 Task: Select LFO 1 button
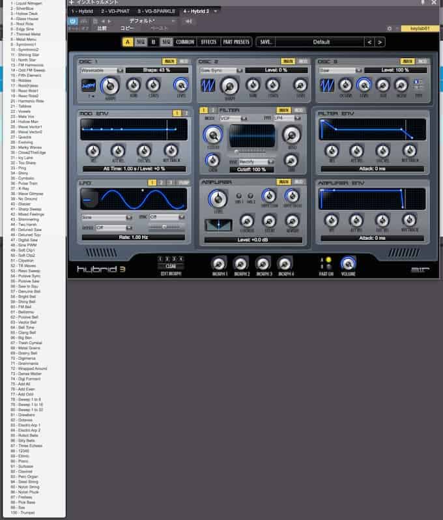pos(152,182)
